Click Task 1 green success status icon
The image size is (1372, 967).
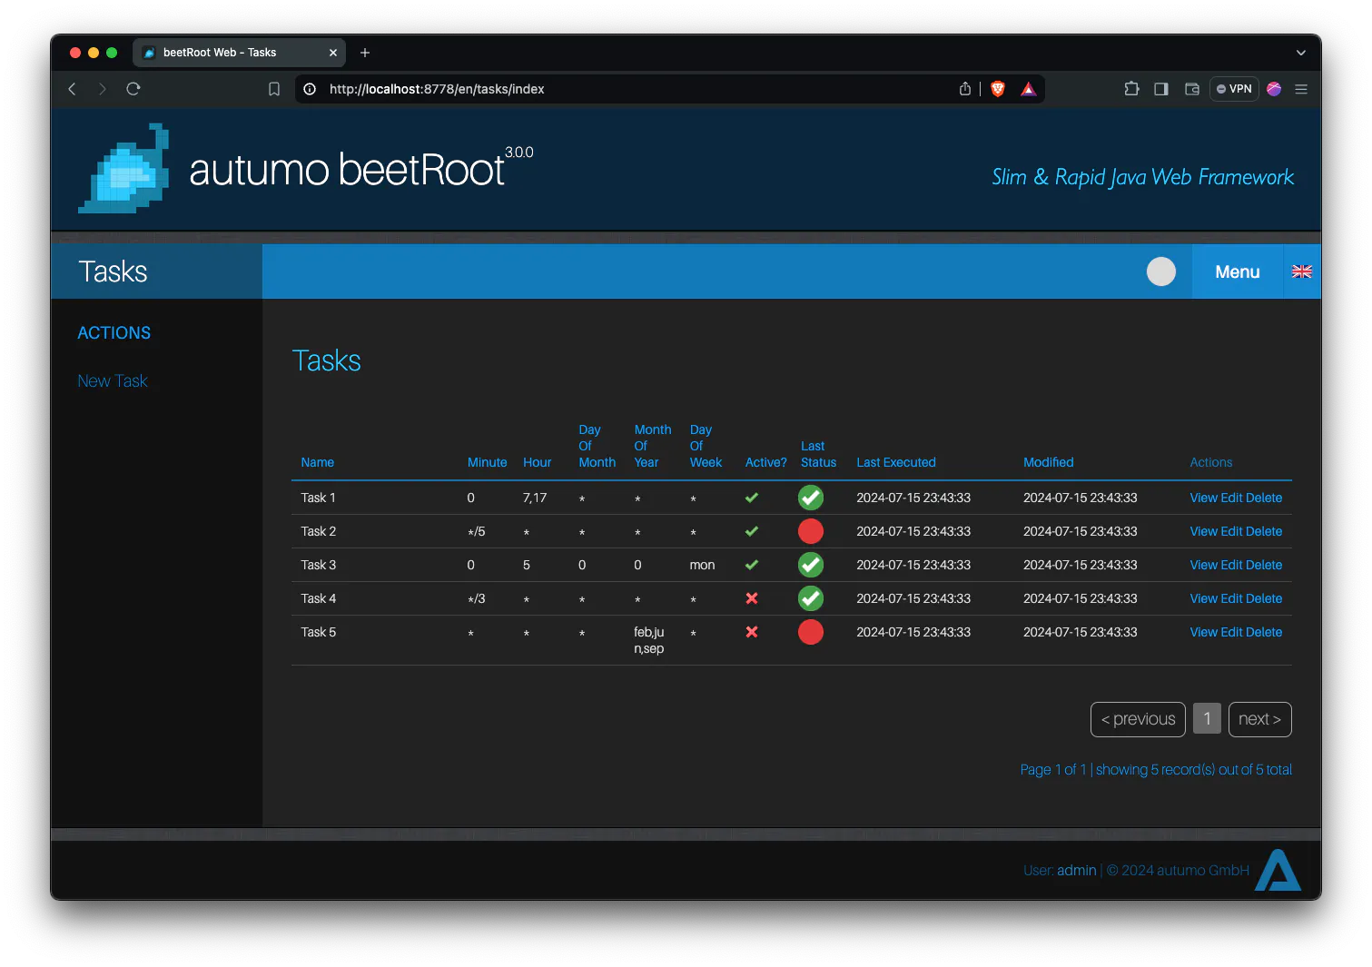pos(811,498)
